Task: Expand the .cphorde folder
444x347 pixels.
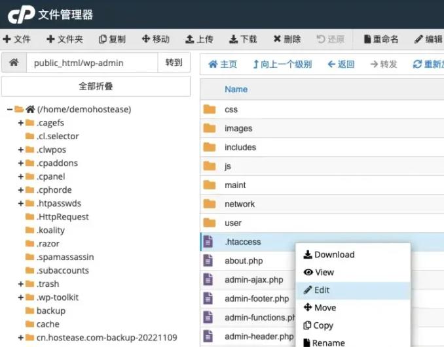Action: (x=21, y=190)
